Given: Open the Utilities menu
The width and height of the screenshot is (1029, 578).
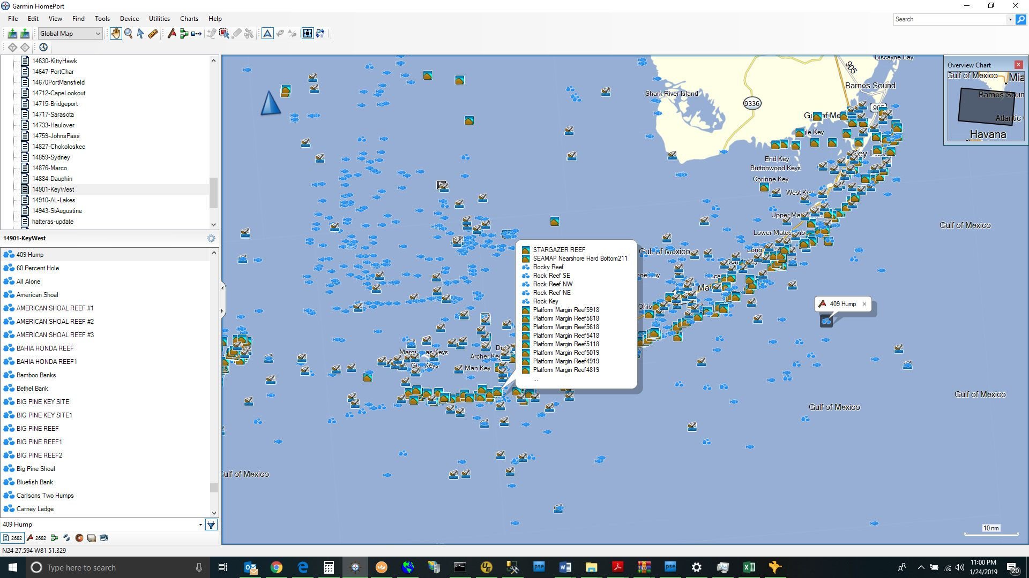Looking at the screenshot, I should [x=159, y=19].
